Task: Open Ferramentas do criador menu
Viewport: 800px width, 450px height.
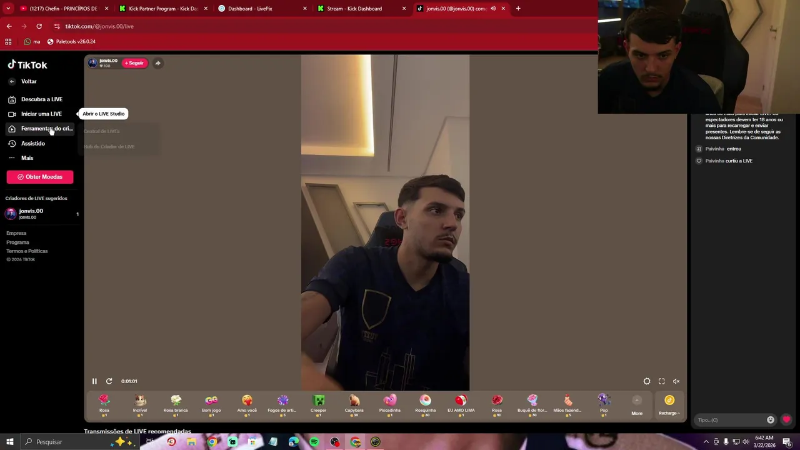Action: (x=41, y=129)
